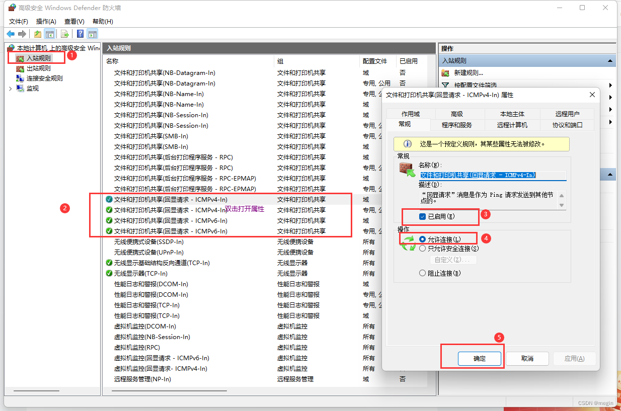621x411 pixels.
Task: Select 出站规则 in the left tree
Action: click(39, 68)
